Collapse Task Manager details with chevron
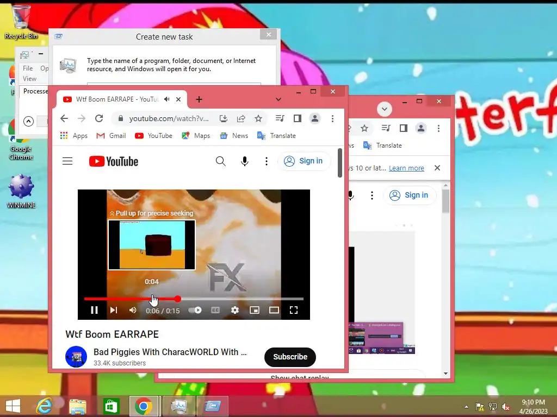 28,121
